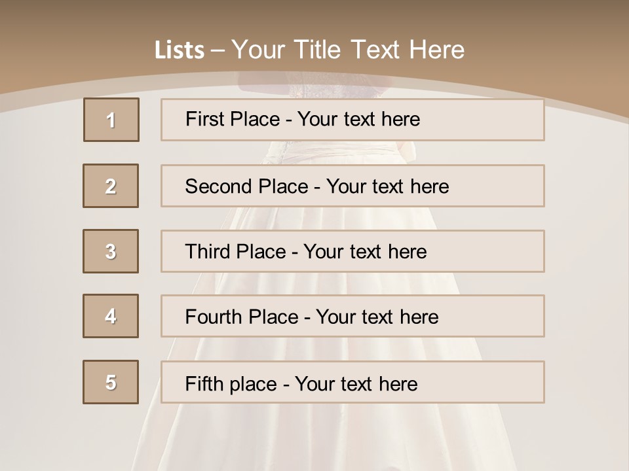The height and width of the screenshot is (471, 629).
Task: Click the Second Place text box
Action: (353, 186)
